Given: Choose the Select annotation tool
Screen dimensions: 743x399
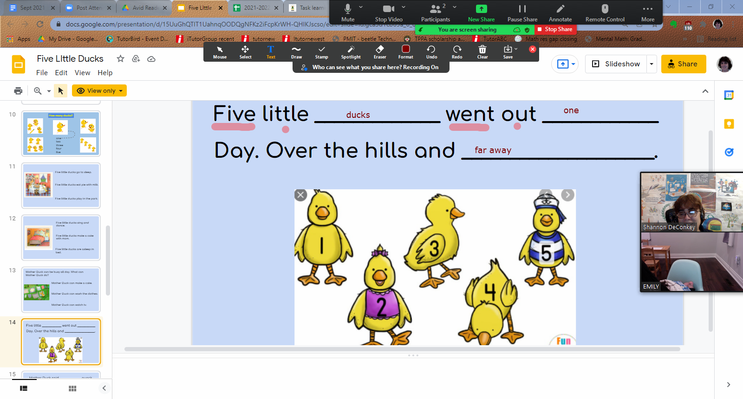Looking at the screenshot, I should (x=245, y=52).
